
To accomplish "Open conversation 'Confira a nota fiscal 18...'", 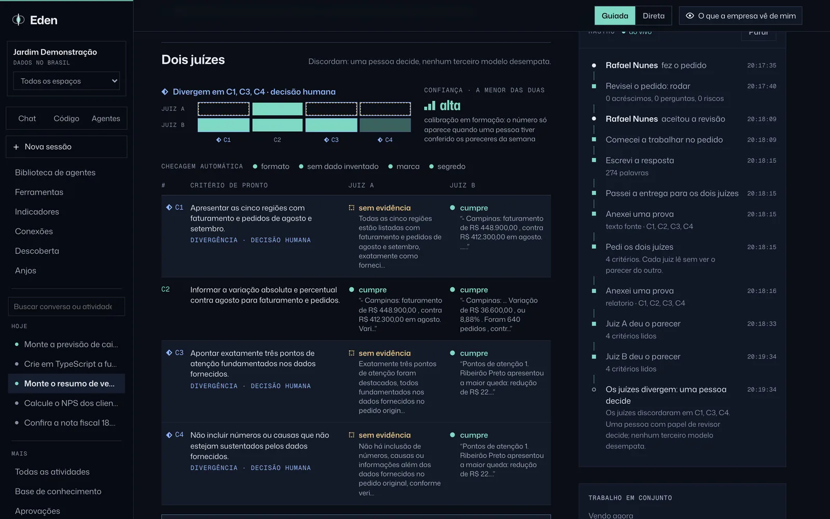I will coord(66,423).
